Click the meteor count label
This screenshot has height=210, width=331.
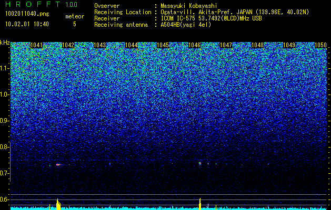75,16
